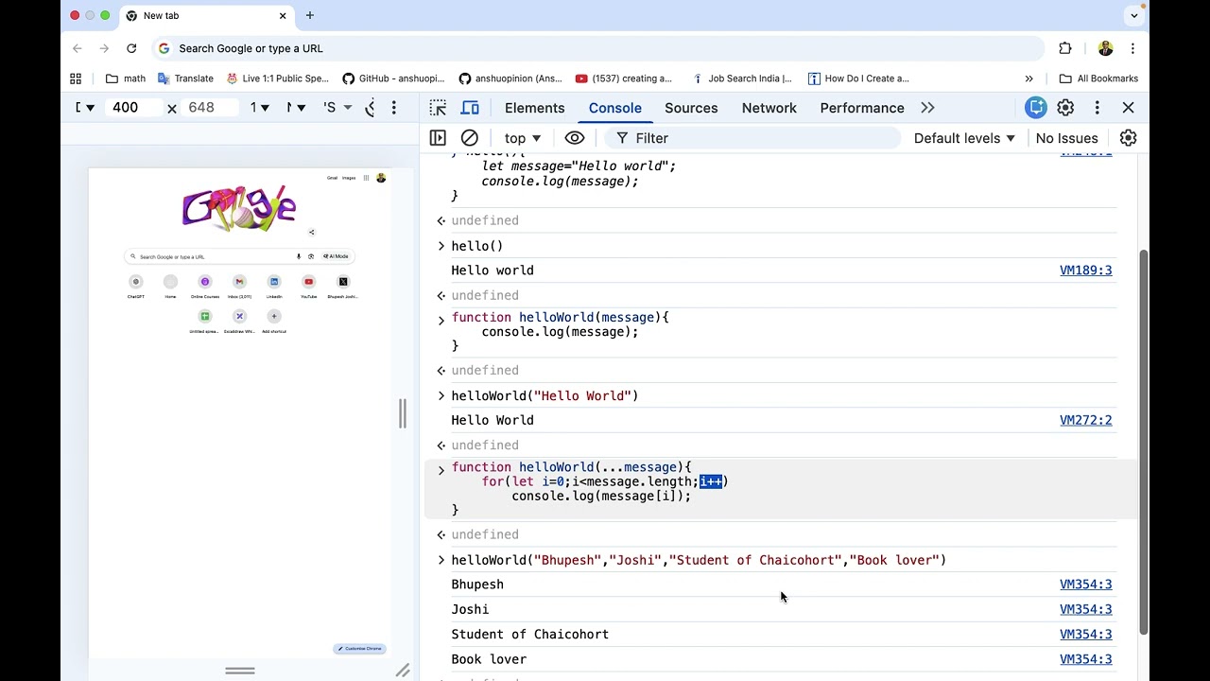Click the rotate icon in device toolbar
1210x681 pixels.
(370, 108)
